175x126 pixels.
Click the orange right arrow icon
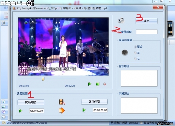point(62,110)
